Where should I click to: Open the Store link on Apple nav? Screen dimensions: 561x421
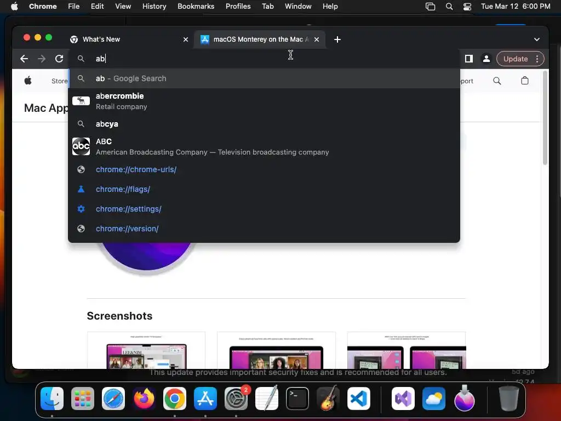point(59,81)
